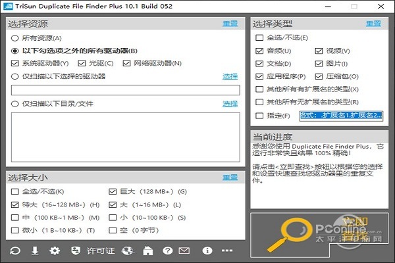Click 选择 link for directories/files option

coord(230,104)
